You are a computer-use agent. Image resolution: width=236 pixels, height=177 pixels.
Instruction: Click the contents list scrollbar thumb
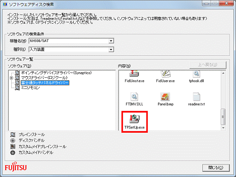tap(223, 117)
